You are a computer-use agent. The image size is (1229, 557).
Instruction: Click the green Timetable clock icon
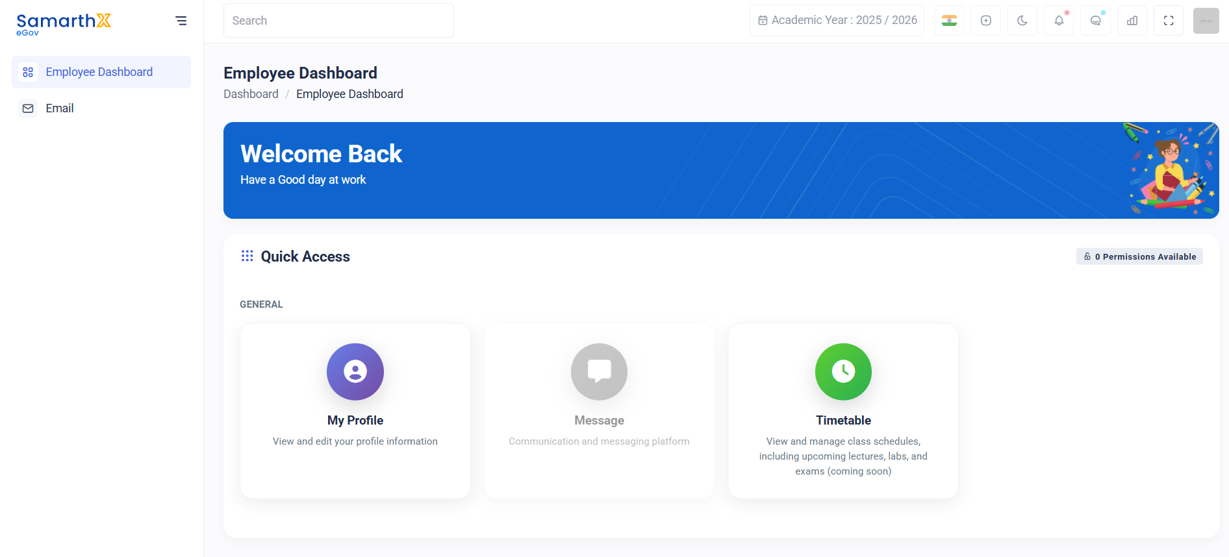pyautogui.click(x=843, y=371)
